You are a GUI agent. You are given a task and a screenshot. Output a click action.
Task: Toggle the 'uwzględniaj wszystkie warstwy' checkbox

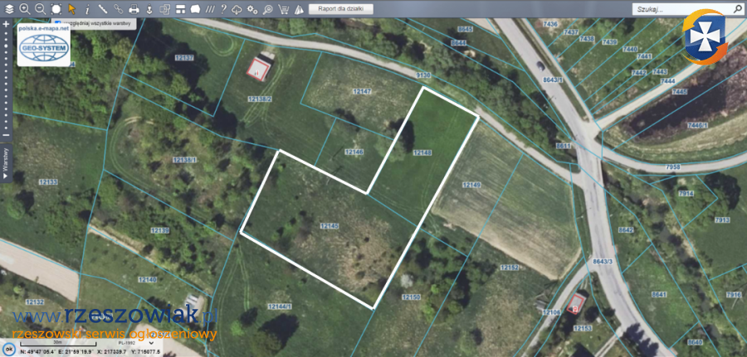click(x=57, y=22)
